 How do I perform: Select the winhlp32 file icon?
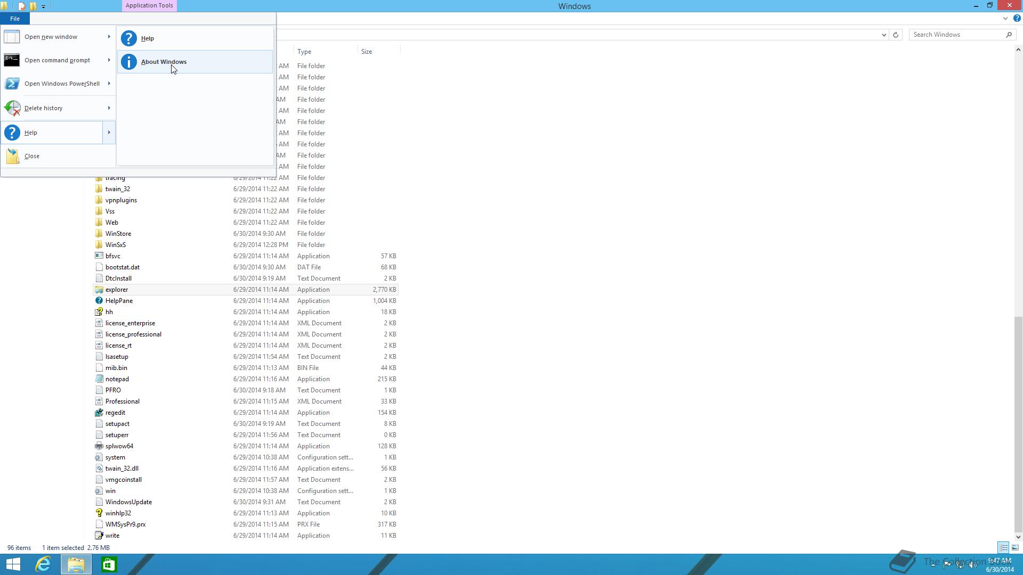(99, 513)
